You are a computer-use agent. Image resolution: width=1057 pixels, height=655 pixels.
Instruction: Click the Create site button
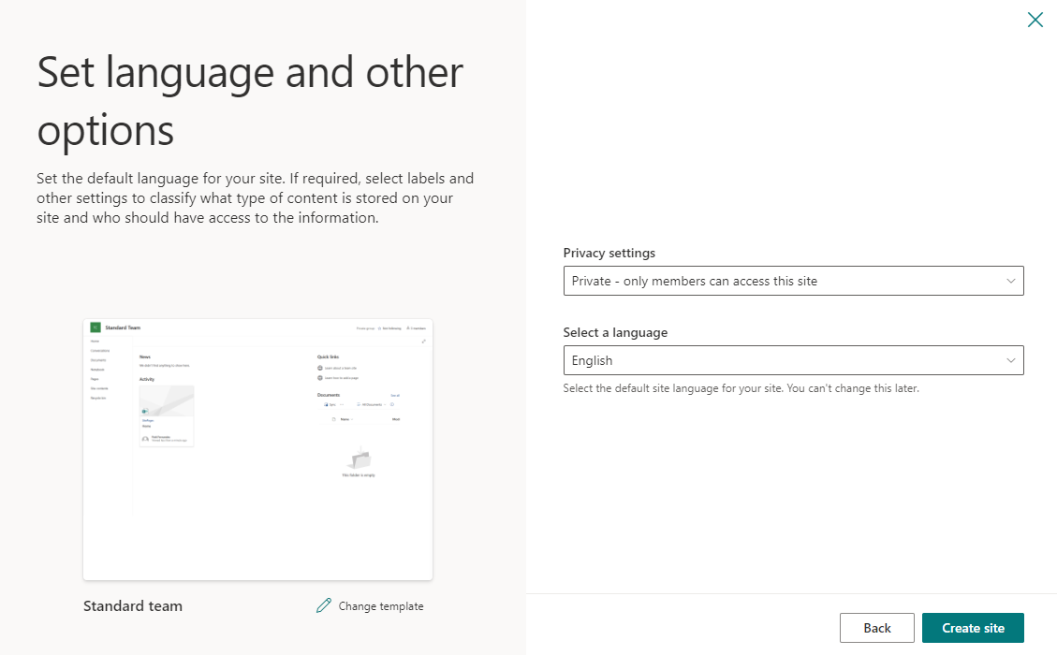973,627
